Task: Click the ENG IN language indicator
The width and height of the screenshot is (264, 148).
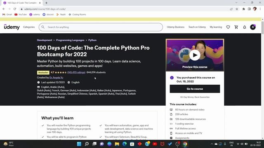Action: coord(231,144)
